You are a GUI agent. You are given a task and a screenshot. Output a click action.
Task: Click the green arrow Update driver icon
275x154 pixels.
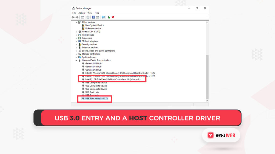[109, 17]
